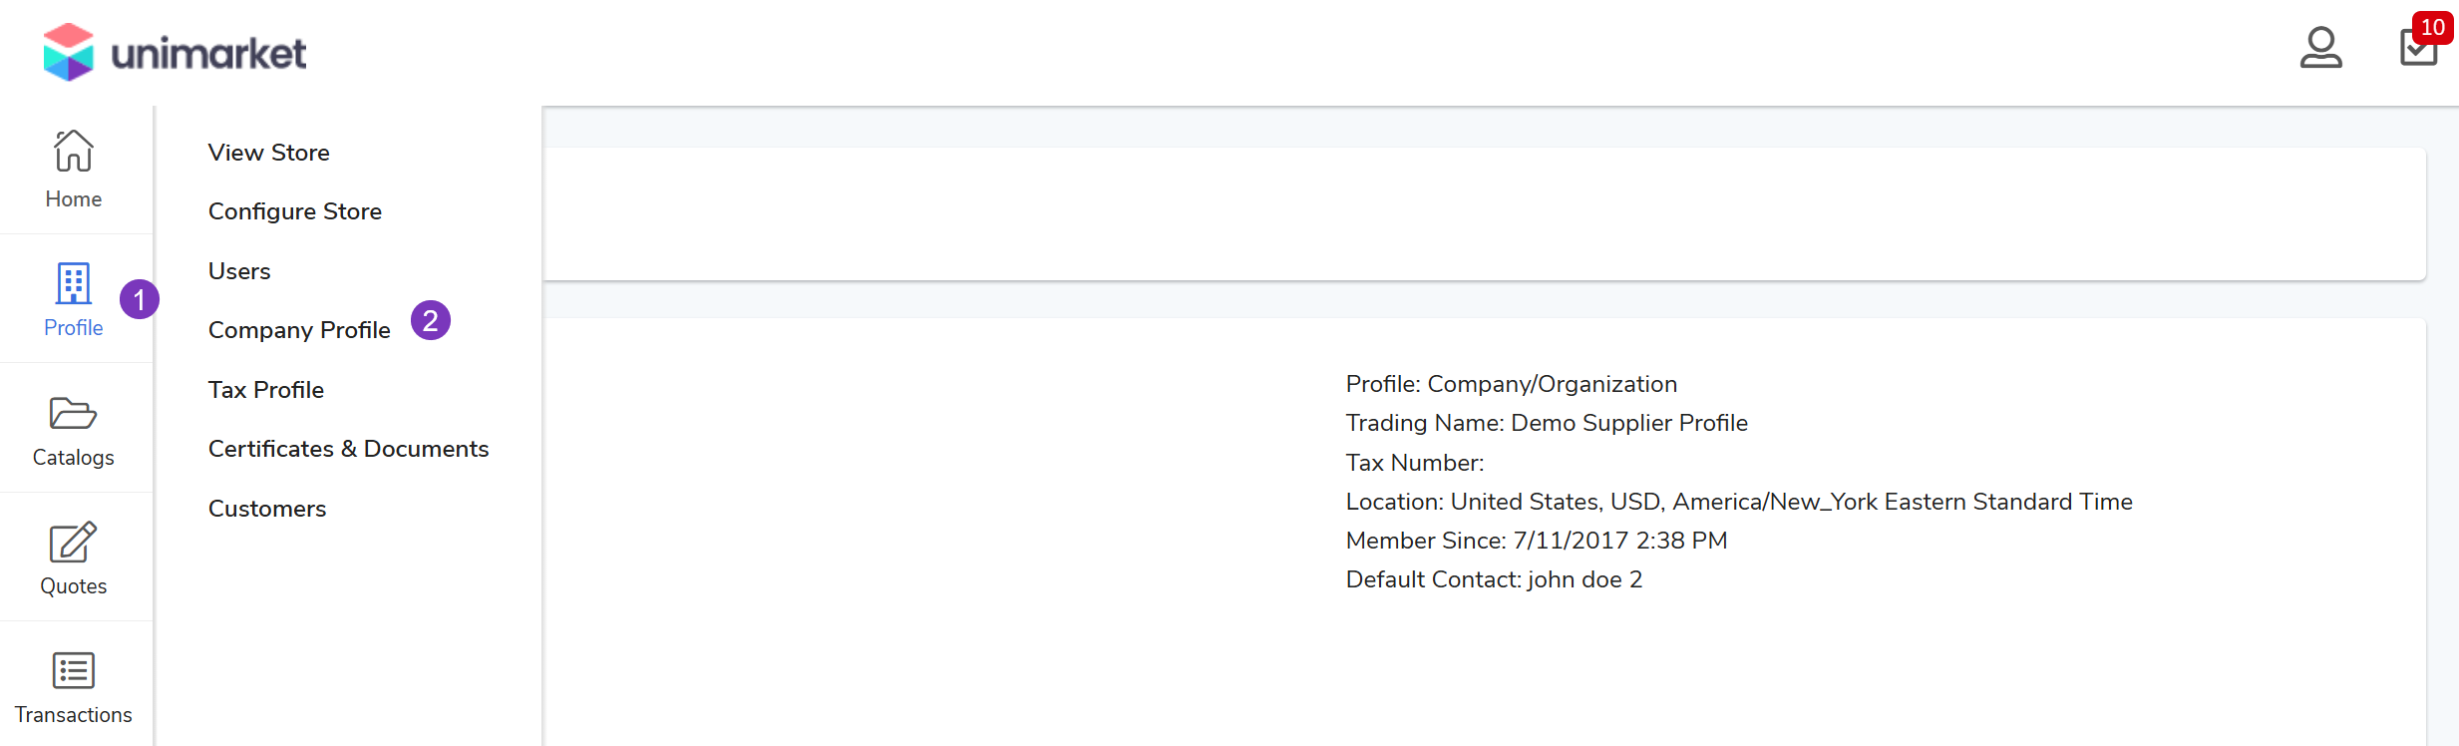Select Configure Store menu item

(x=294, y=211)
